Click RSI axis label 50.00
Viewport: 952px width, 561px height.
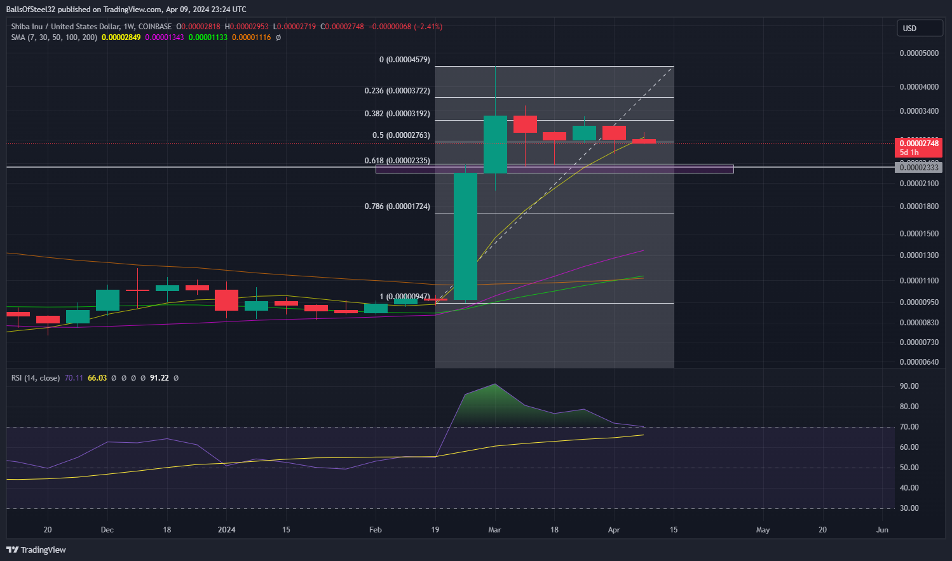coord(909,468)
